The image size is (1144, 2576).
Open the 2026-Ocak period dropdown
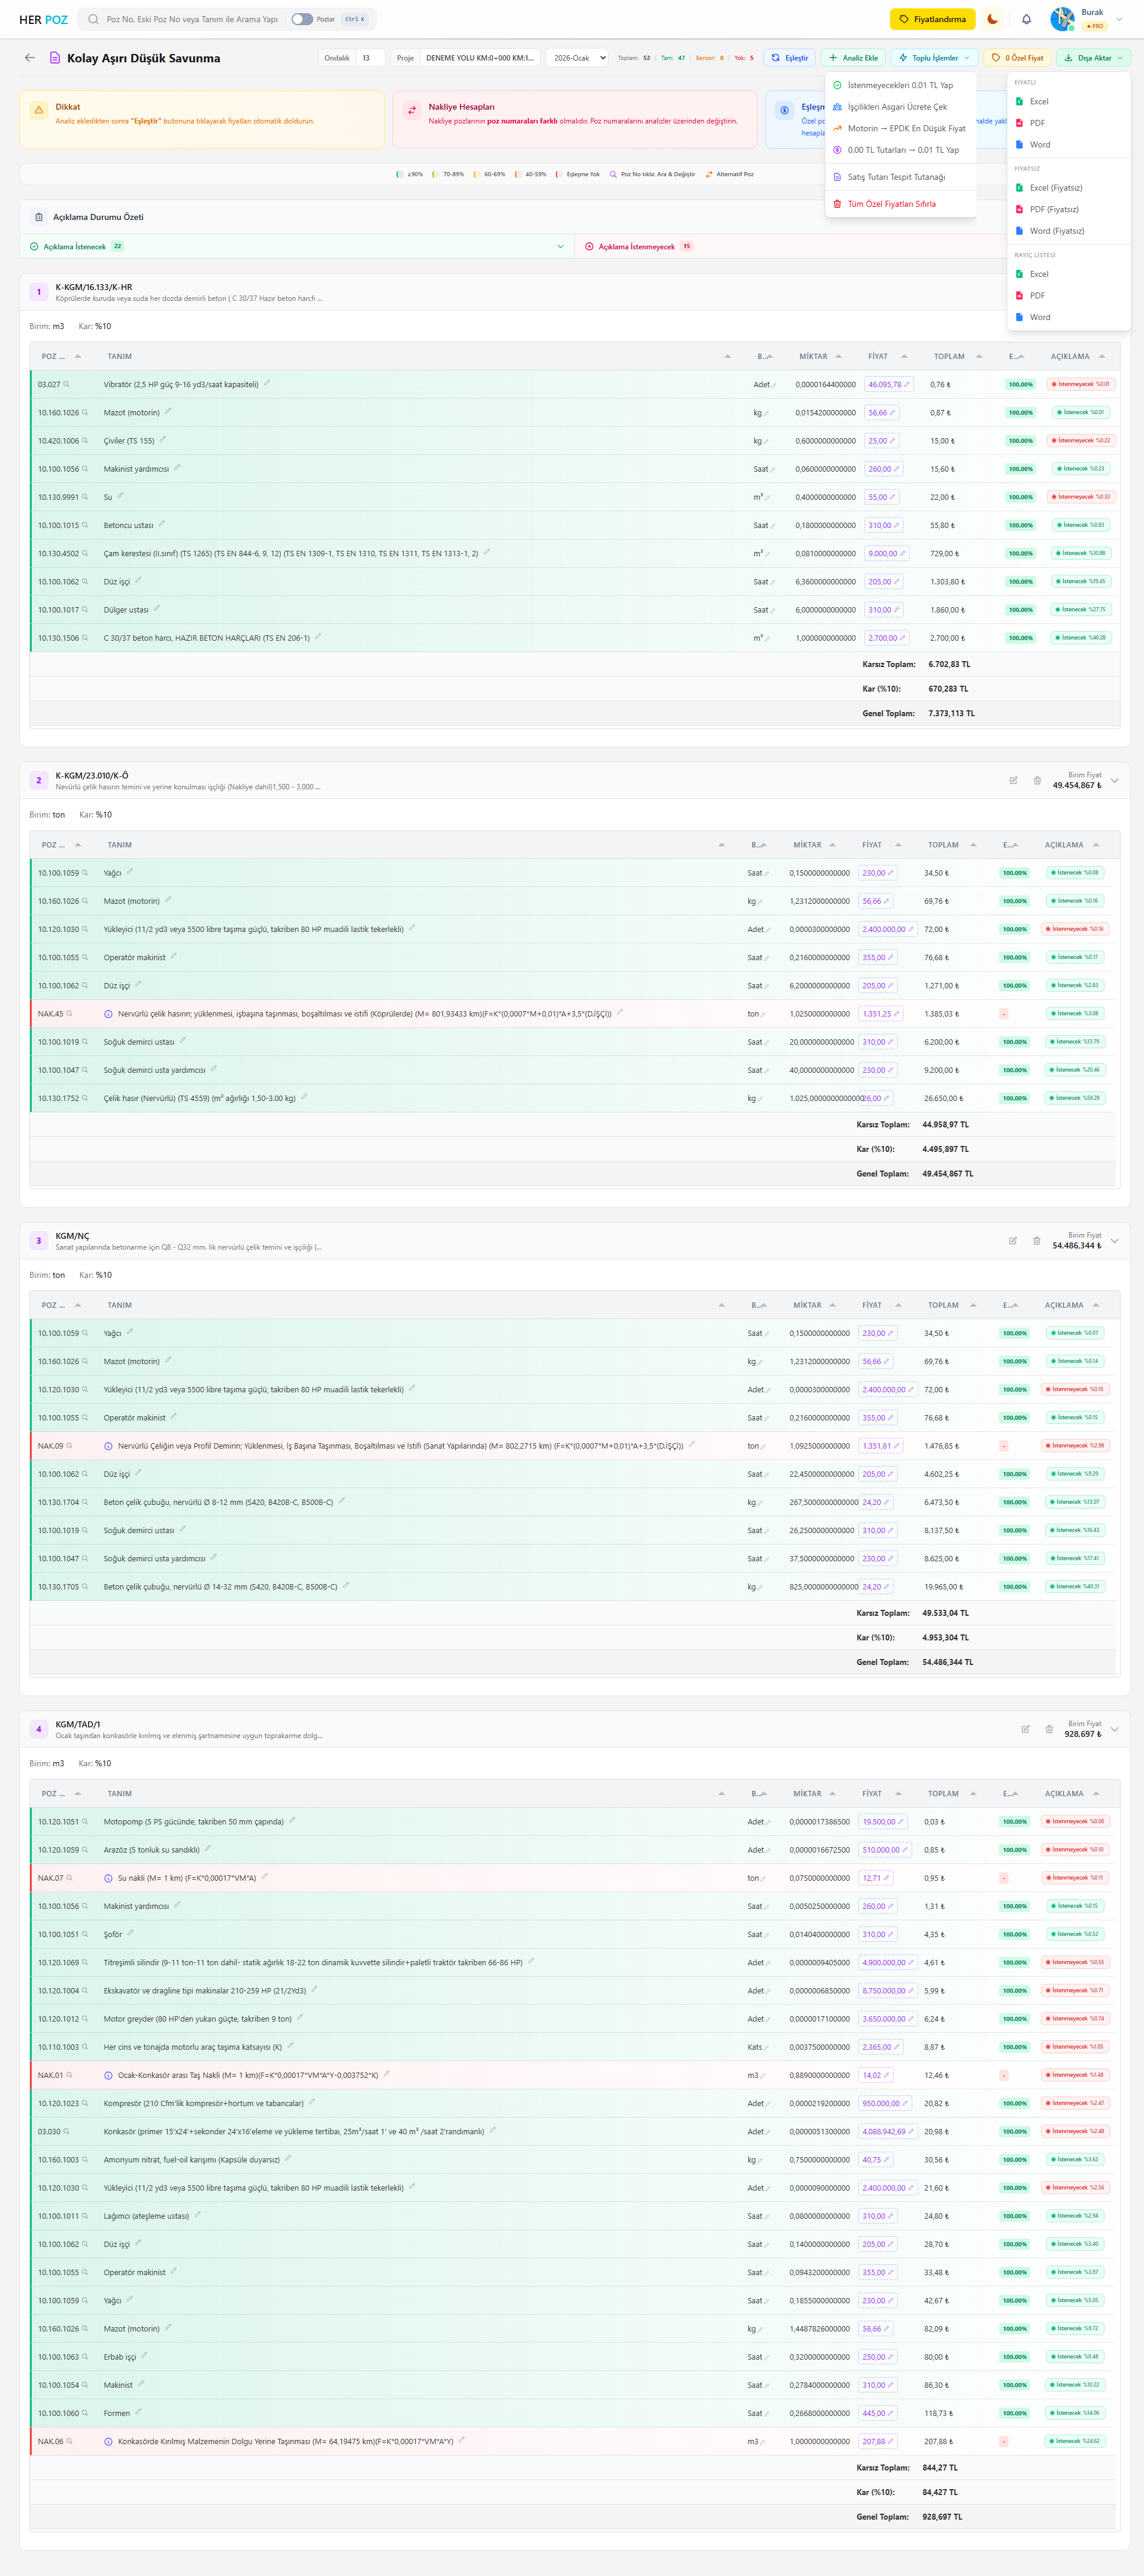pyautogui.click(x=577, y=58)
